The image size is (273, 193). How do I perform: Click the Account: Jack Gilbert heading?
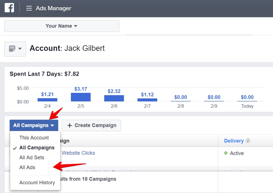click(x=67, y=48)
